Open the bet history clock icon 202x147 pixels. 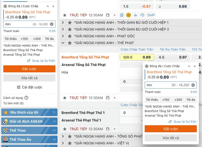(142, 15)
